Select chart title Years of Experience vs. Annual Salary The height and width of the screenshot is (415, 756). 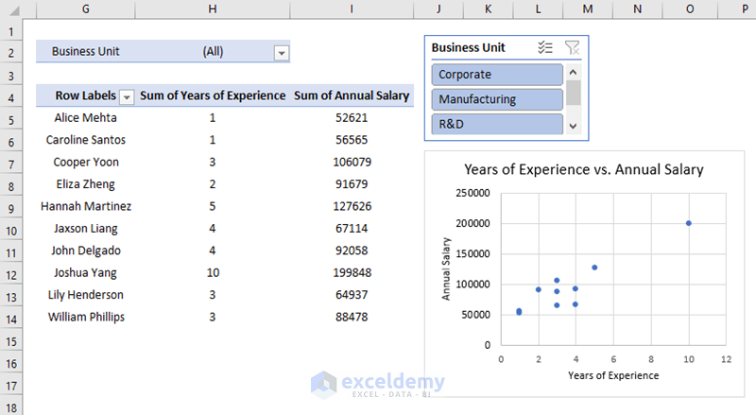click(584, 169)
